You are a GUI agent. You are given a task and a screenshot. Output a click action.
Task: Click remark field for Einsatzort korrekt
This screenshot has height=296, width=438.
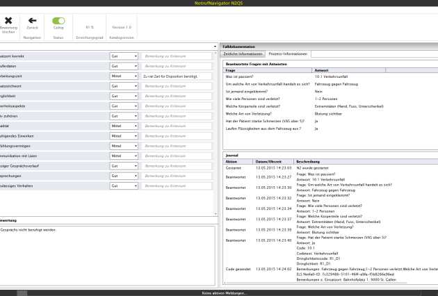coord(177,56)
